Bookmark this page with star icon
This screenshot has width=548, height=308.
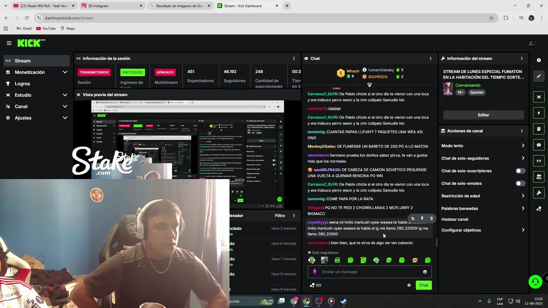(x=491, y=18)
